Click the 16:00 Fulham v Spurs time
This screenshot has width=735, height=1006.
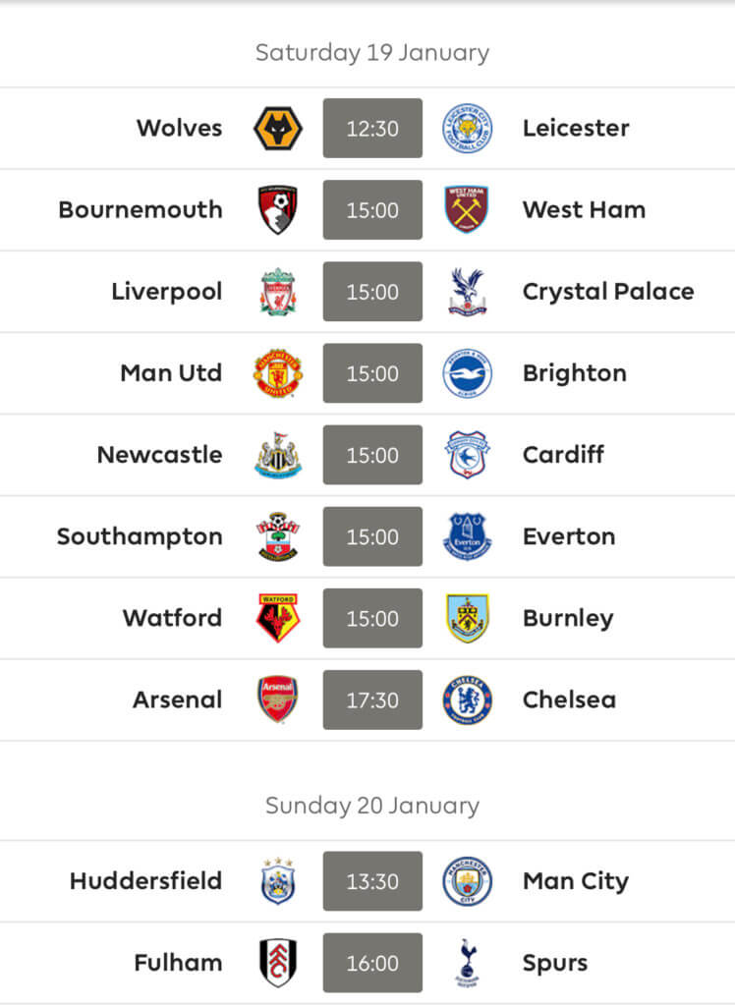point(372,963)
